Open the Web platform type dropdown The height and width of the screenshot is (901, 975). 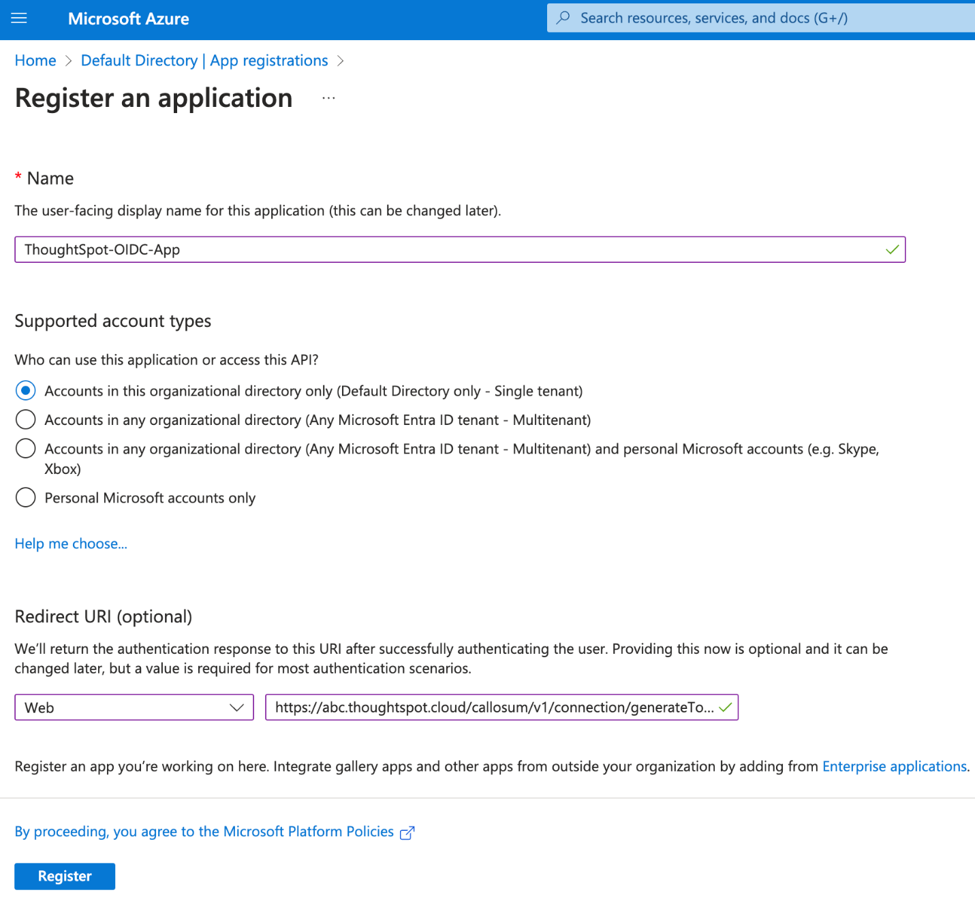pyautogui.click(x=134, y=708)
